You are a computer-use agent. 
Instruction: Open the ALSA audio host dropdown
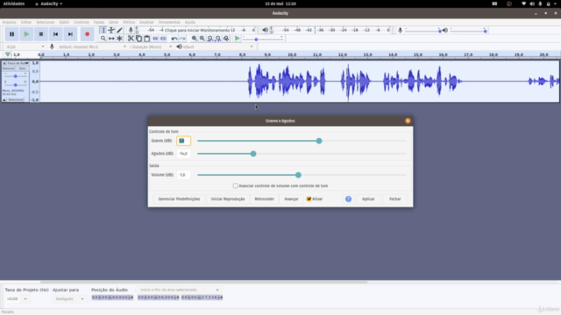(x=25, y=46)
